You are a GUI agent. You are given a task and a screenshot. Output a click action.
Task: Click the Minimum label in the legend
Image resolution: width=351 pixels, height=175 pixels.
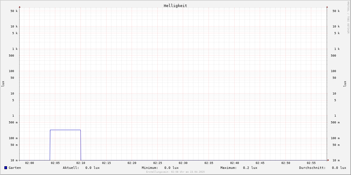coord(150,168)
